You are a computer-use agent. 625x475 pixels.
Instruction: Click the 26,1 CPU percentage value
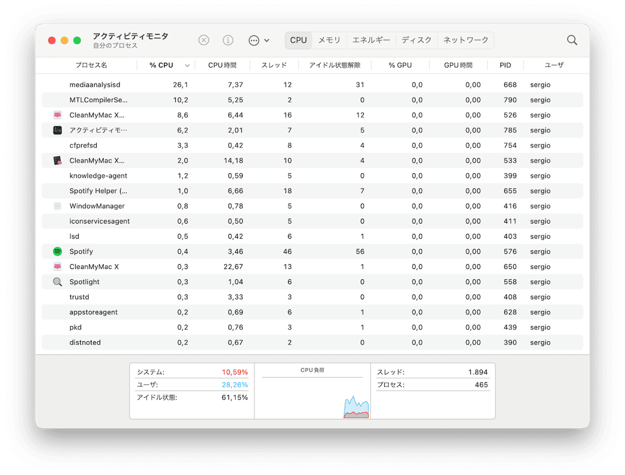[180, 85]
